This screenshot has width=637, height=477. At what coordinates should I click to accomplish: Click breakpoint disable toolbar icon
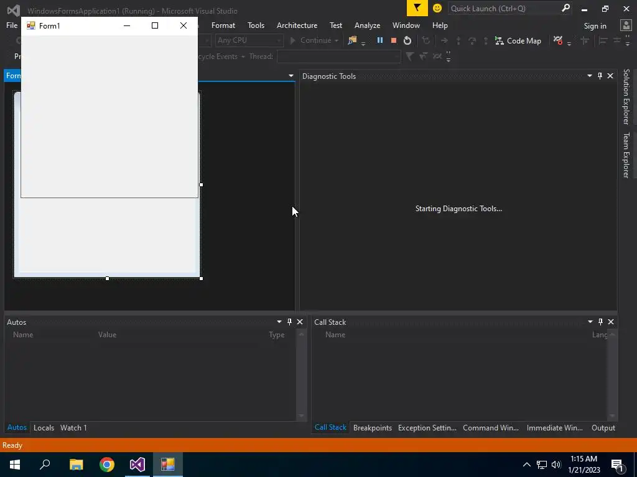coord(558,40)
